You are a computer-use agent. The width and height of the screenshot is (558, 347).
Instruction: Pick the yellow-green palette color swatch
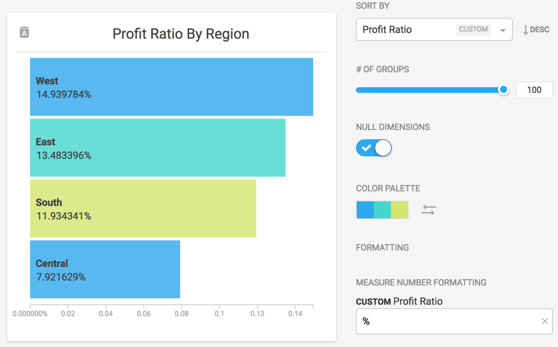[400, 210]
